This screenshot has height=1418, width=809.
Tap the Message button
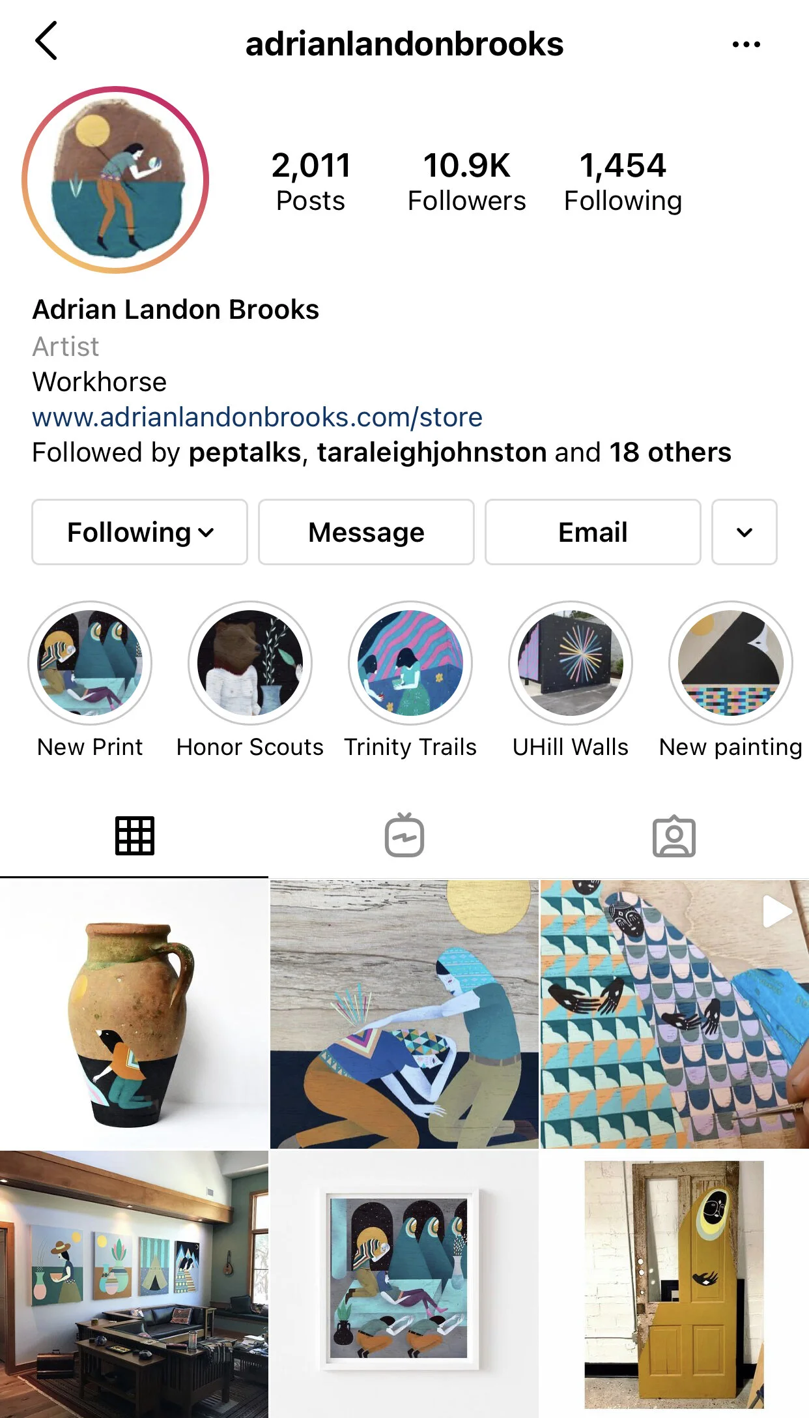coord(366,532)
